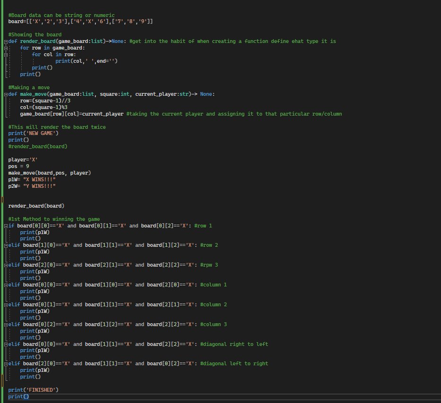Collapse the elif #rpw 3 block fold marker

pos(6,265)
